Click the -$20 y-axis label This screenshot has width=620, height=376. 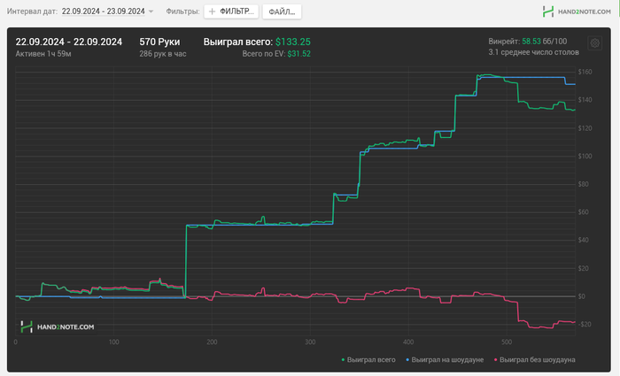(x=585, y=325)
